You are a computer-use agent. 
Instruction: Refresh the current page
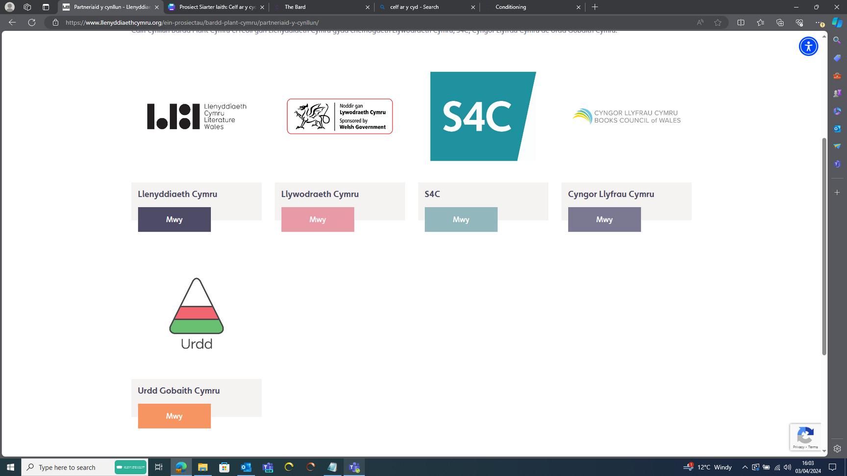(32, 23)
